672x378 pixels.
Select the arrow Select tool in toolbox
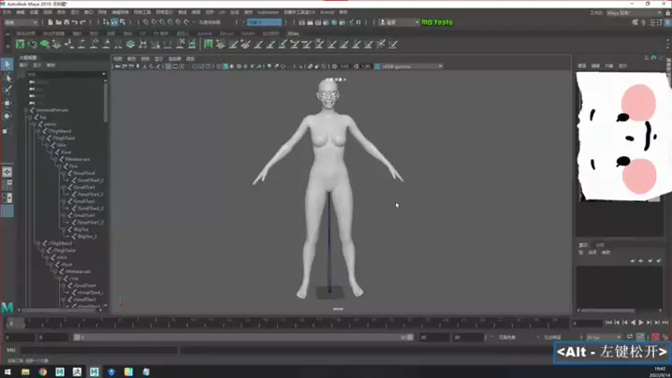click(7, 65)
